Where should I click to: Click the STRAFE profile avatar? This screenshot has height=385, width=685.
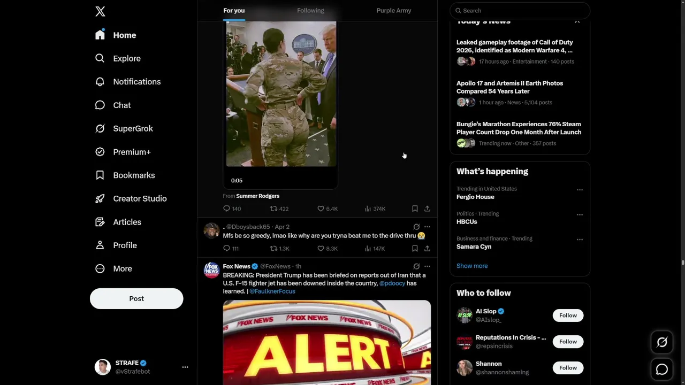tap(103, 367)
